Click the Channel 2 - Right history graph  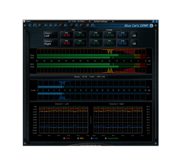[x=118, y=120]
